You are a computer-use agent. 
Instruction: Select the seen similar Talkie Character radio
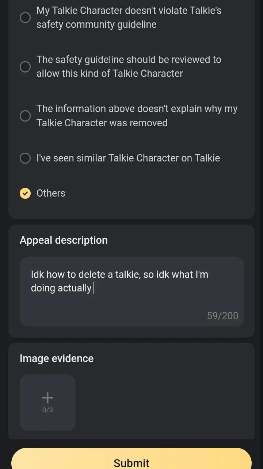point(25,158)
